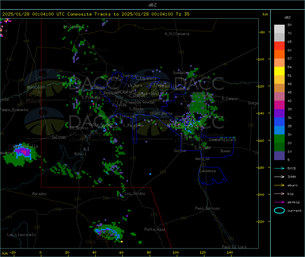
Task: Click the 'Los_Toldos' map label
Action: click(x=135, y=194)
